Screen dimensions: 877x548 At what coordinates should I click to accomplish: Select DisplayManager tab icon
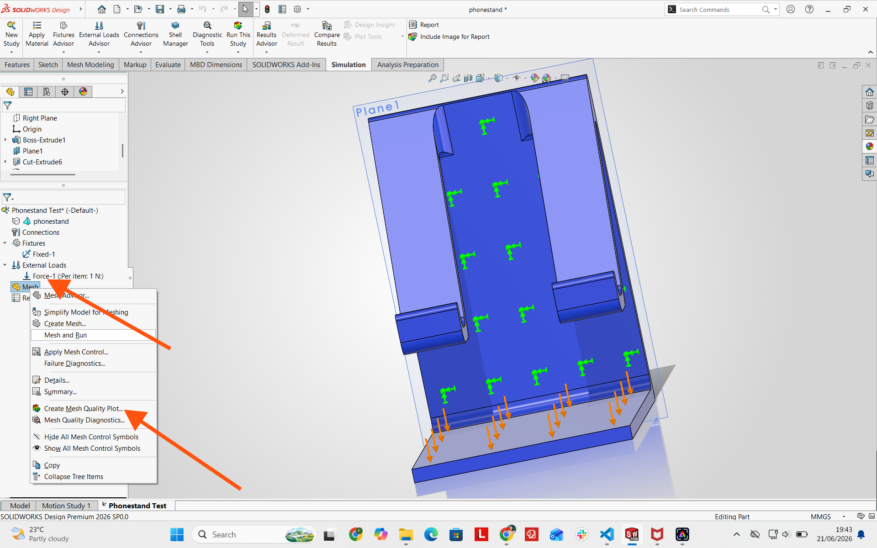pyautogui.click(x=83, y=92)
